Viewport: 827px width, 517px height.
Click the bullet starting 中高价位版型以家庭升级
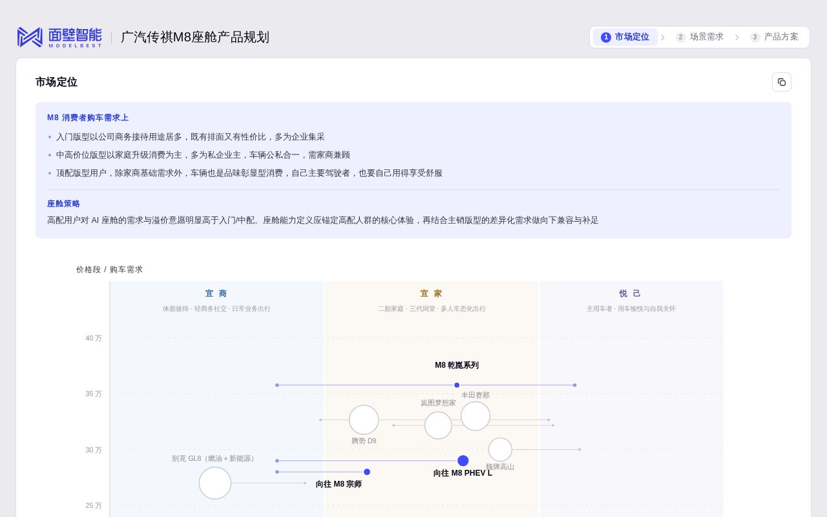pos(203,155)
